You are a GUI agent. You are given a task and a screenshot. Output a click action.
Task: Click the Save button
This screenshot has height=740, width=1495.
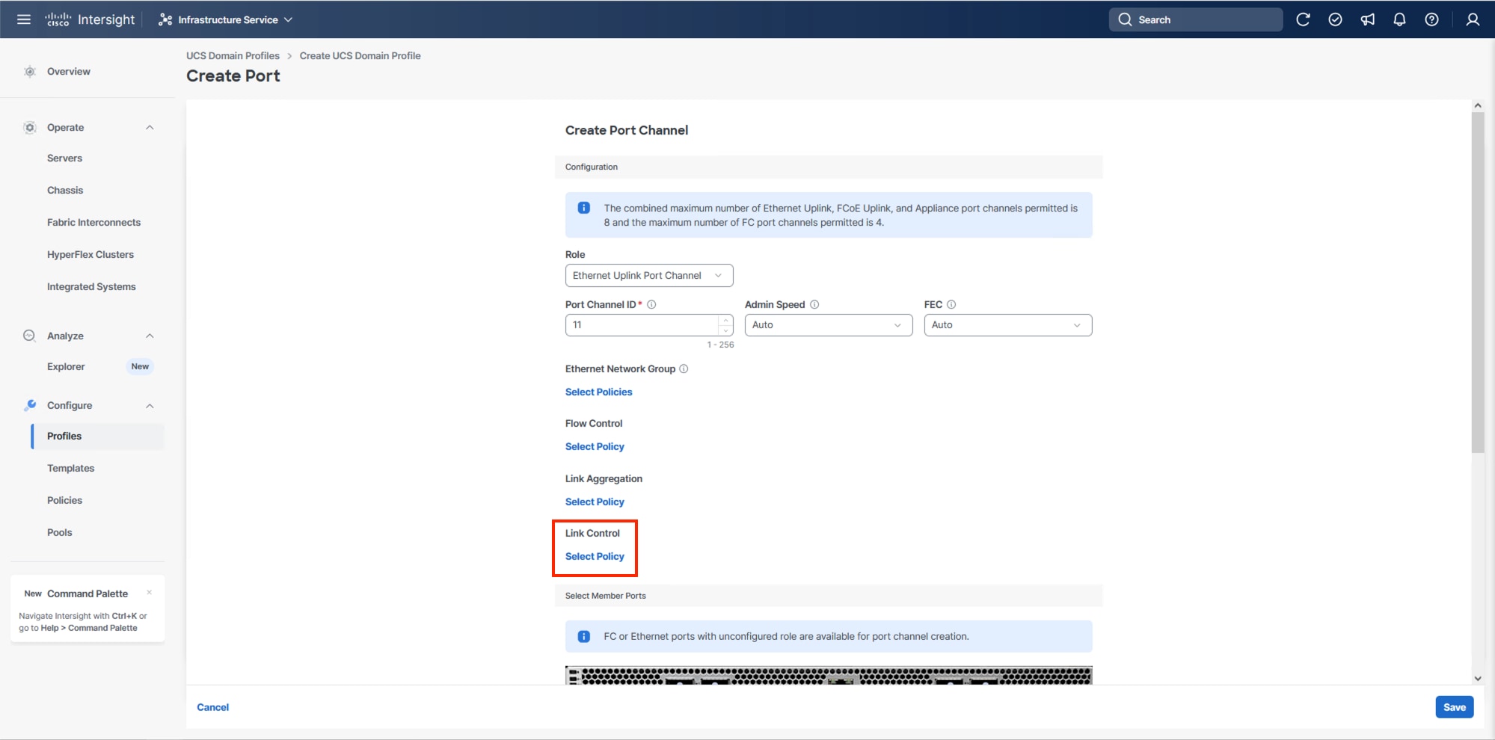[1454, 706]
